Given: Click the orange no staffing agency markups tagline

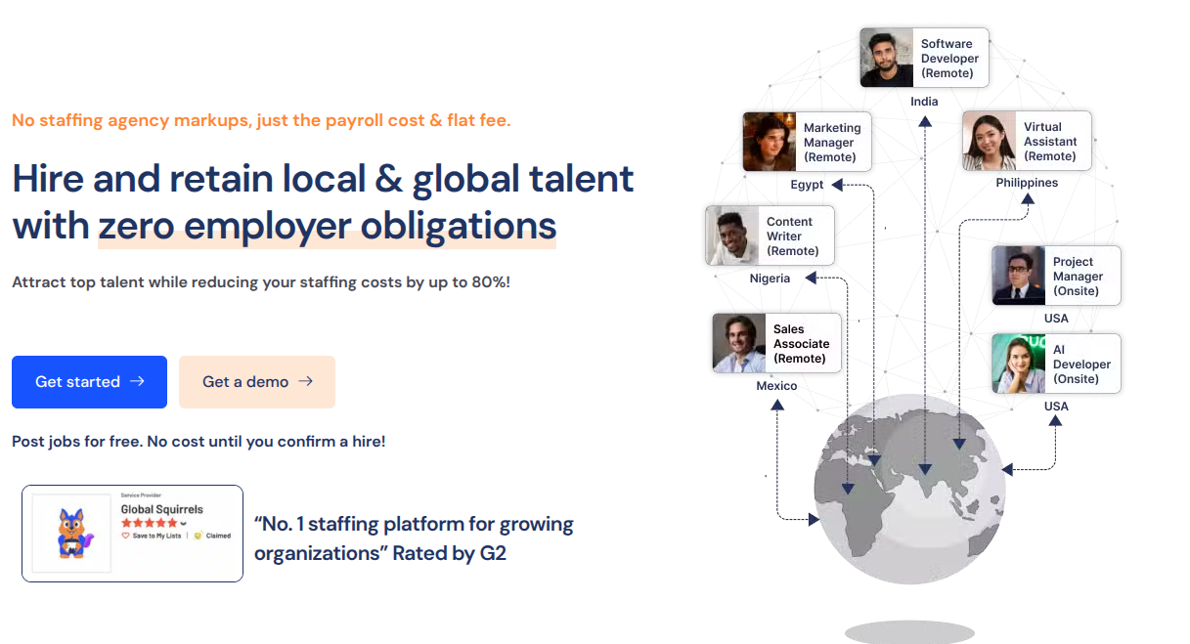Looking at the screenshot, I should point(261,121).
